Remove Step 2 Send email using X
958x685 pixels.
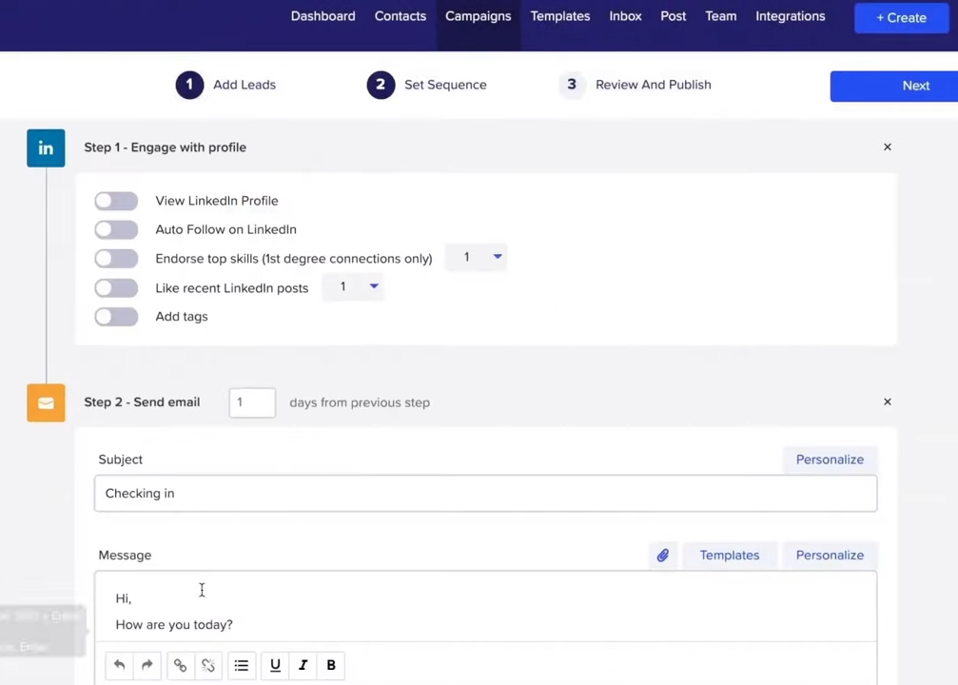888,402
